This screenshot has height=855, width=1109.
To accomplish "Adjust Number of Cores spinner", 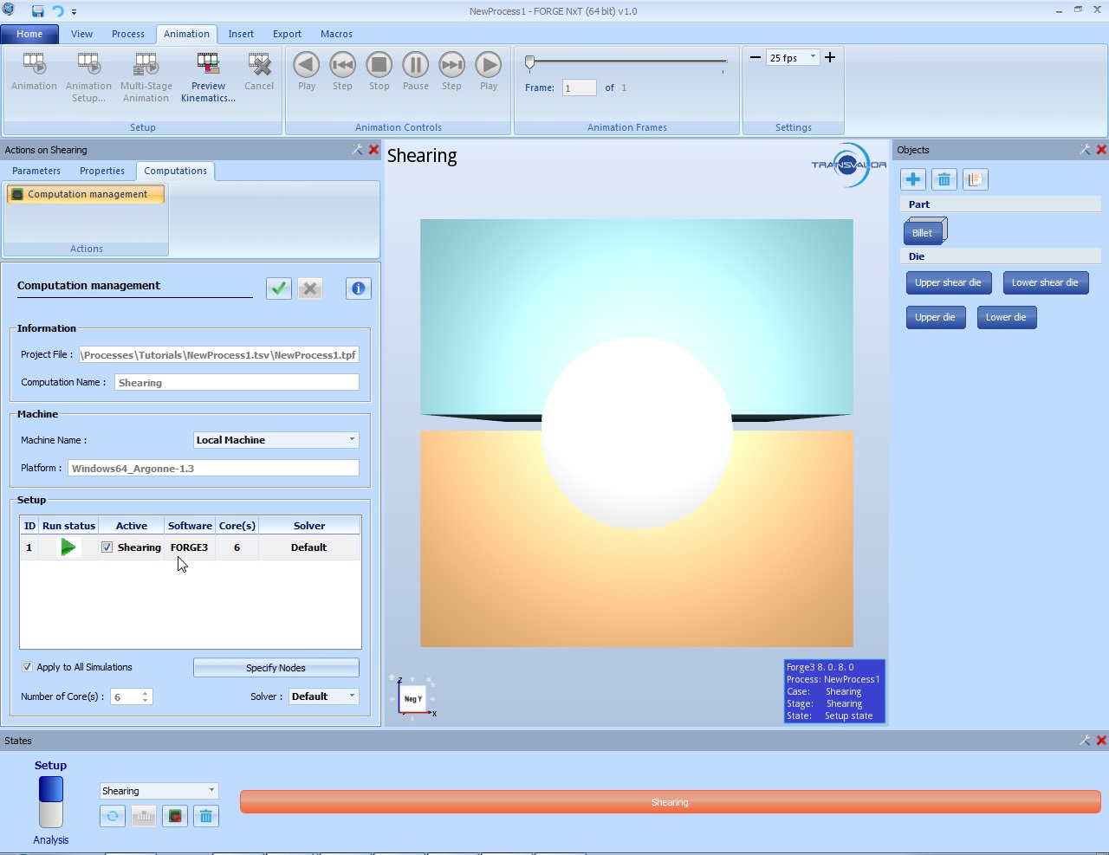I will (146, 696).
